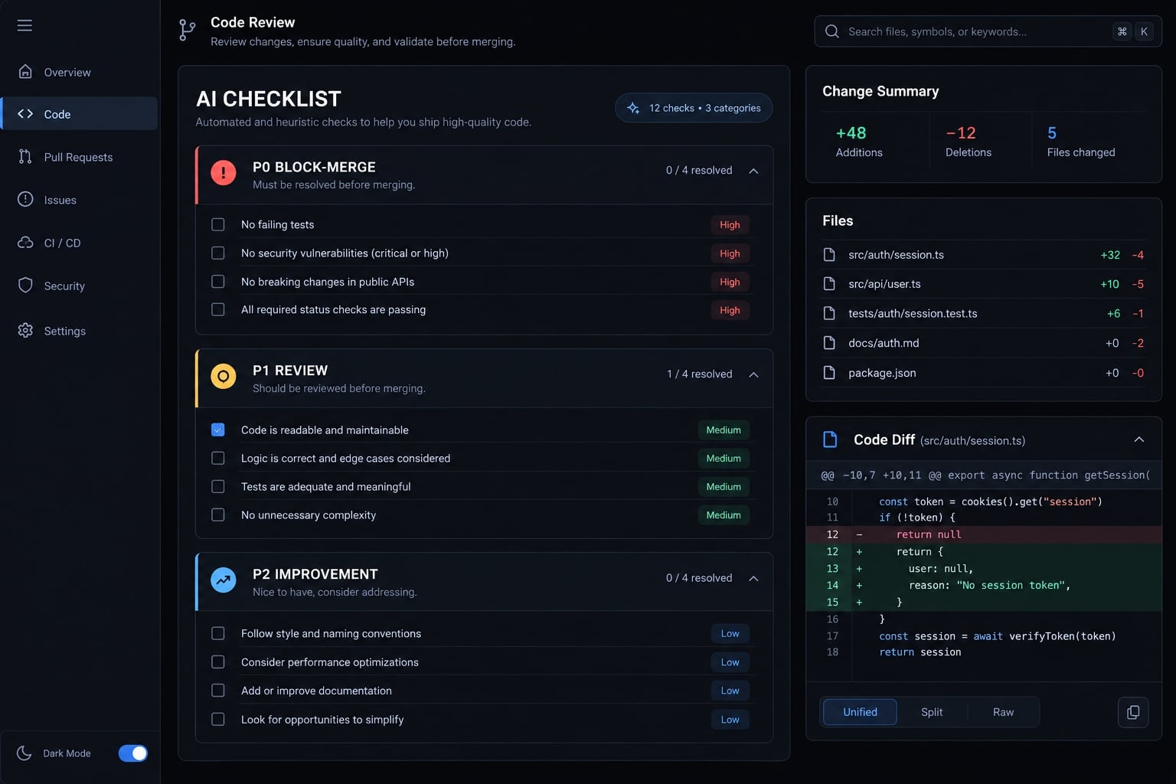1176x784 pixels.
Task: Click the search magnifier icon
Action: point(831,31)
